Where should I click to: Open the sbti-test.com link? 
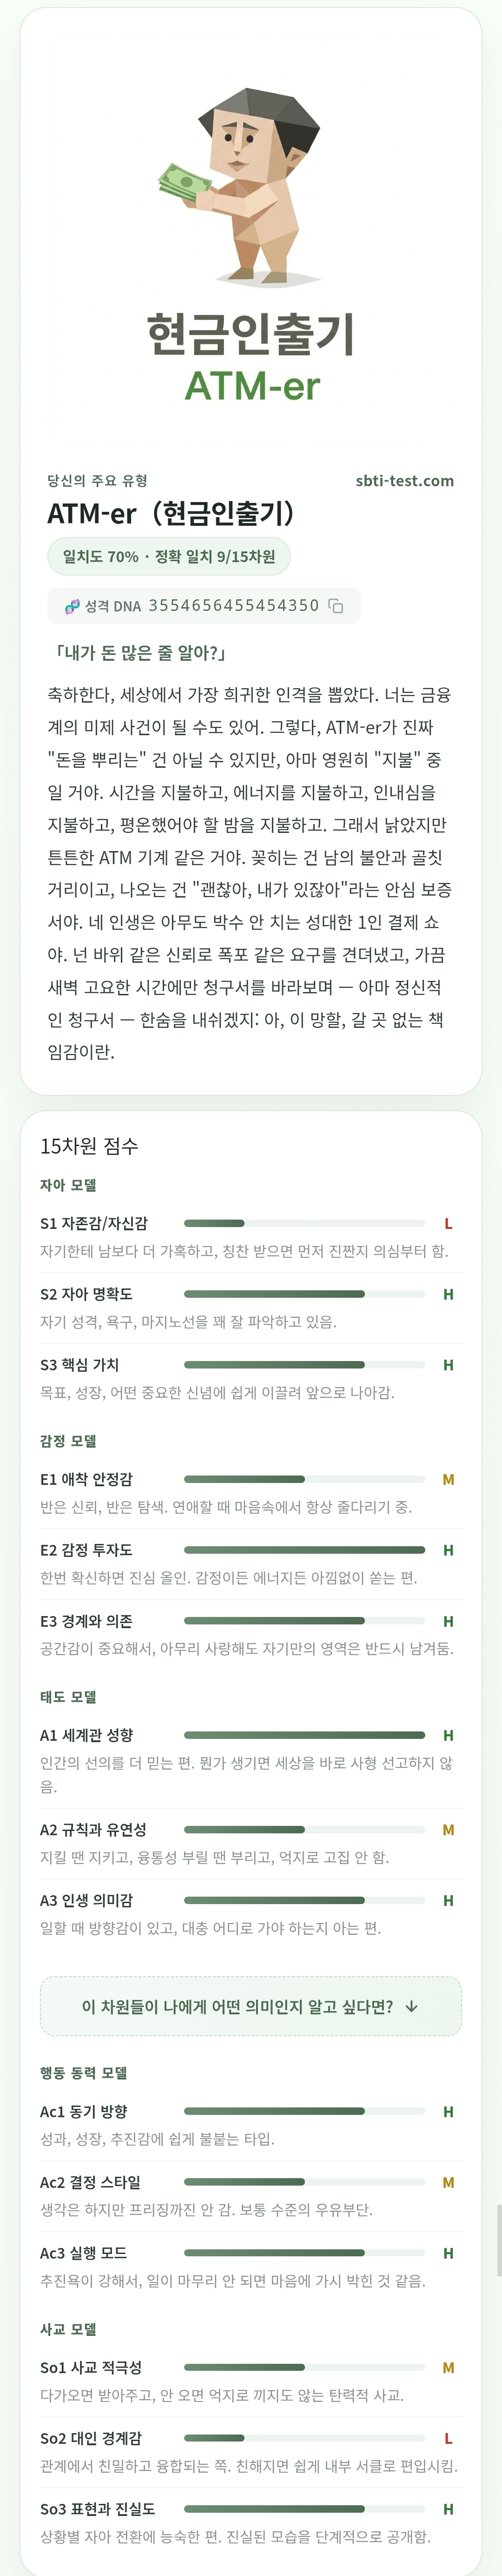coord(404,481)
